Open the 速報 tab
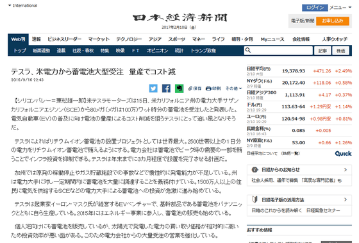This screenshot has width=359, height=243. click(37, 39)
